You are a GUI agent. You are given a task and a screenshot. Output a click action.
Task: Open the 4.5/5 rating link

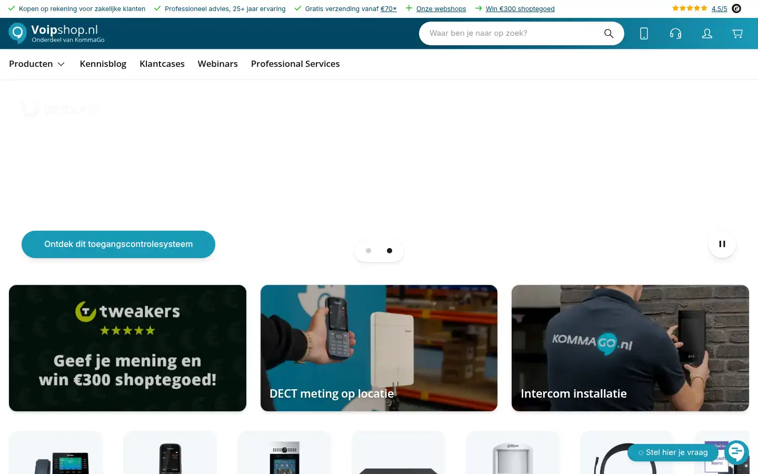(x=719, y=9)
